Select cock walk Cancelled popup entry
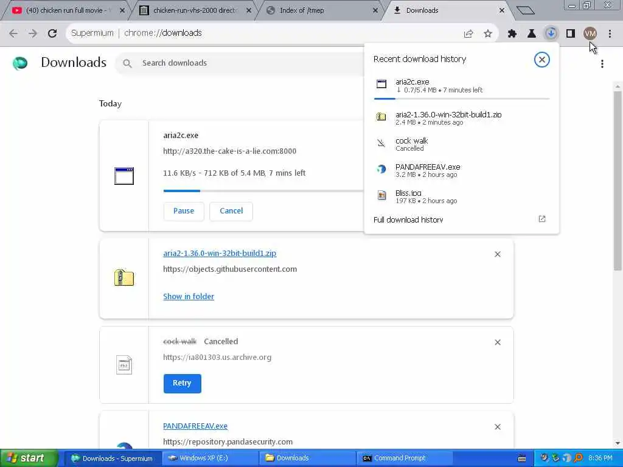Image resolution: width=623 pixels, height=467 pixels. point(462,144)
